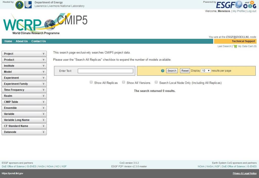The height and width of the screenshot is (178, 259).
Task: Click the CoG gear logo
Action: tap(250, 5)
